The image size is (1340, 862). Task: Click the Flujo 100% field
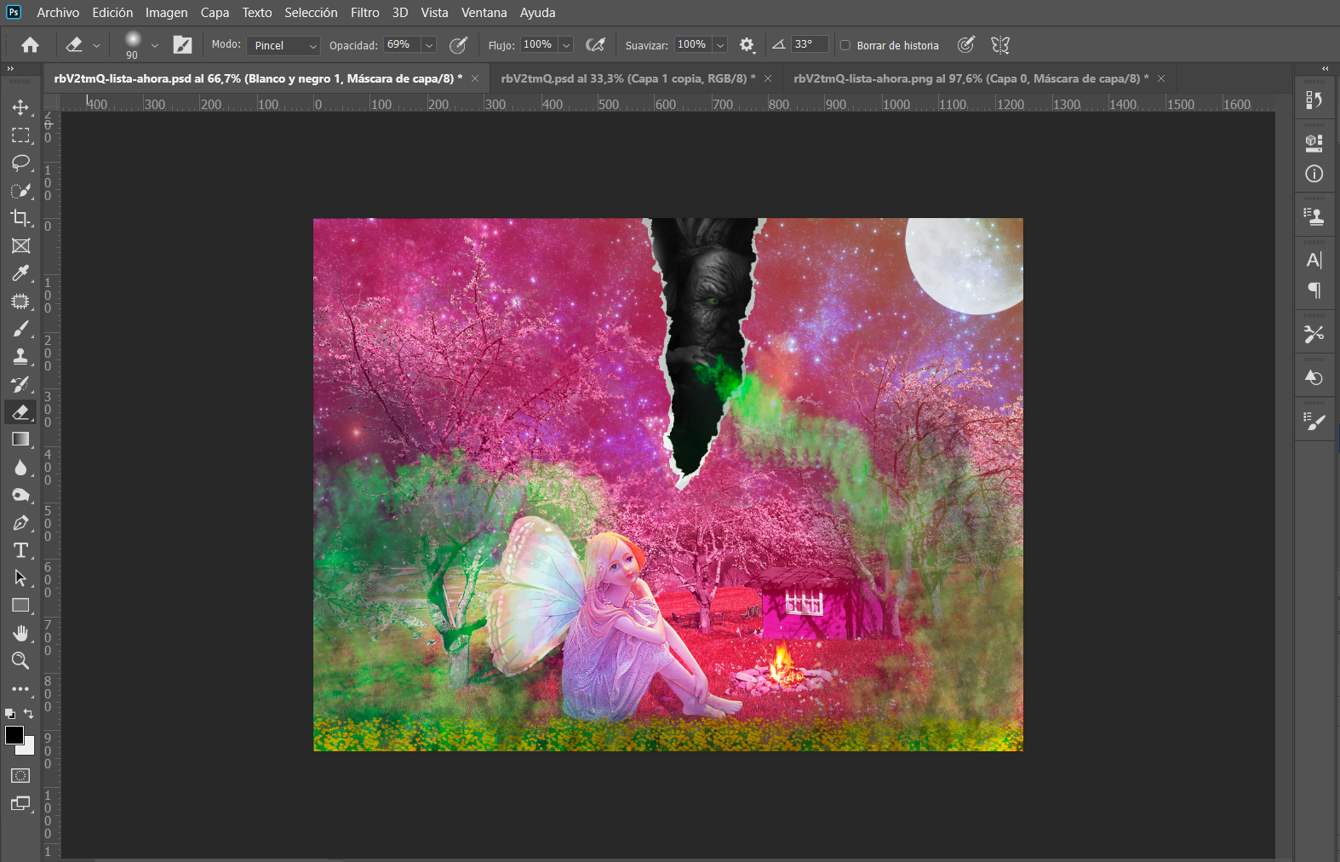[x=538, y=44]
